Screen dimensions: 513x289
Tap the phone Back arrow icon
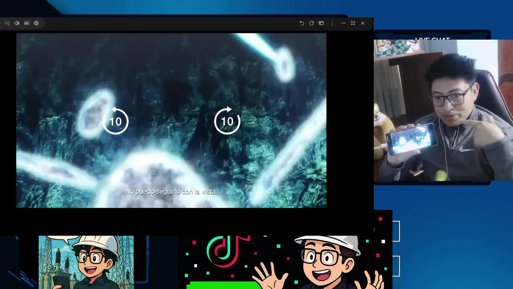[x=302, y=23]
